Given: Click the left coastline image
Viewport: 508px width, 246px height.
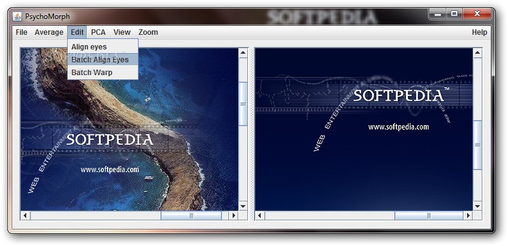Looking at the screenshot, I should [x=129, y=129].
